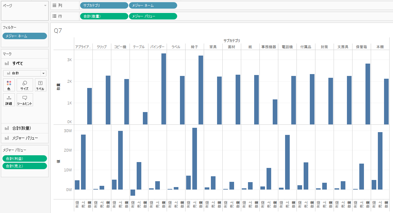Click the 合計(数量) pill on the Rows shelf

coord(104,16)
